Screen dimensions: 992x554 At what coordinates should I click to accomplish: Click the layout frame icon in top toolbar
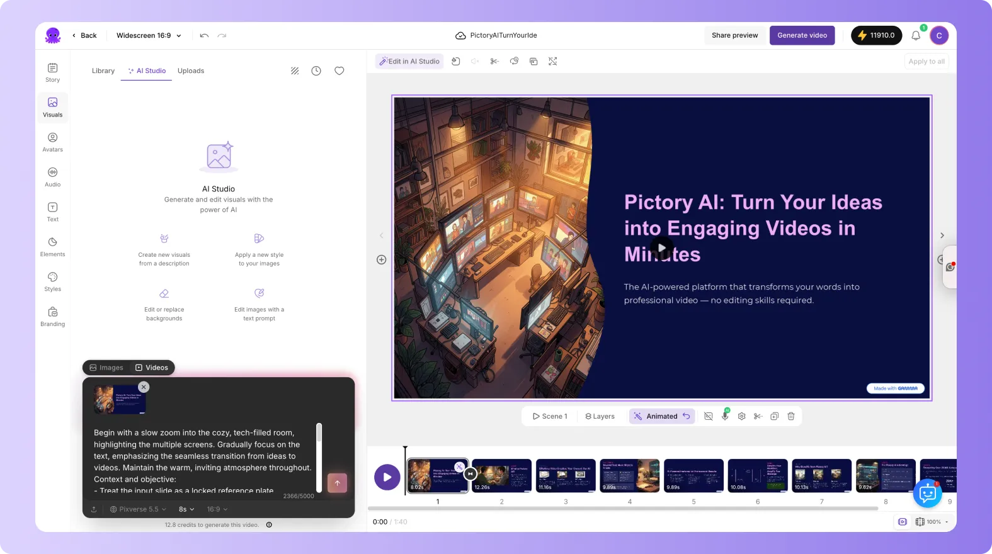tap(533, 61)
